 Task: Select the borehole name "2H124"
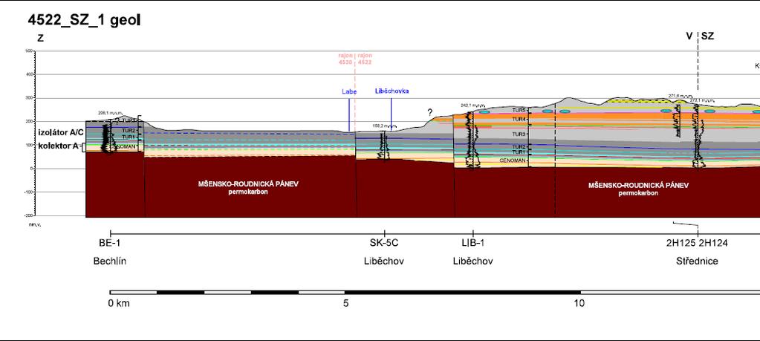(x=713, y=244)
